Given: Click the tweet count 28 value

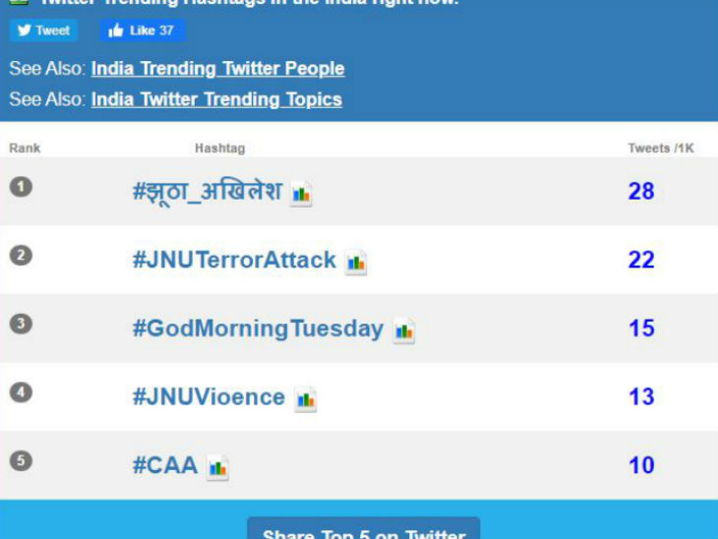Looking at the screenshot, I should point(641,191).
